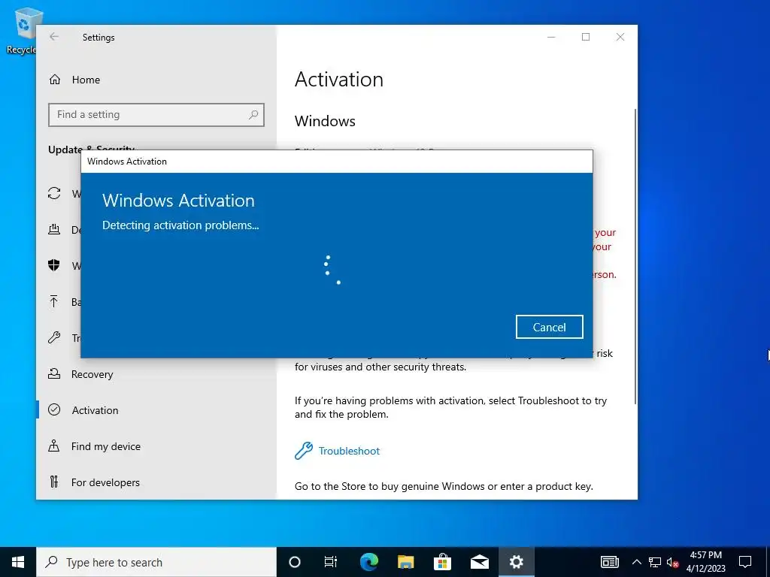Screen dimensions: 770x577
Task: Open Find my device page
Action: pyautogui.click(x=105, y=446)
